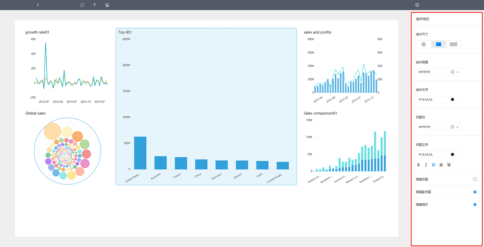The width and height of the screenshot is (484, 247).
Task: Click the add component icon in toolbar
Action: (82, 5)
